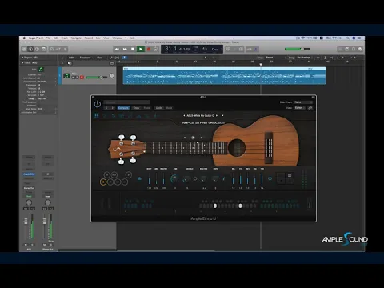Open the Browsers icon at far right
This screenshot has height=288, width=384.
click(360, 49)
